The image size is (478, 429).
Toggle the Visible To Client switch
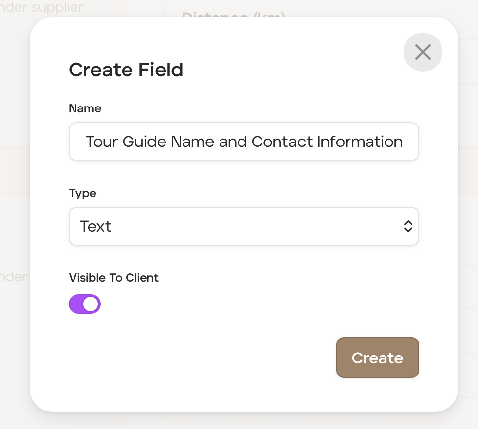tap(85, 304)
